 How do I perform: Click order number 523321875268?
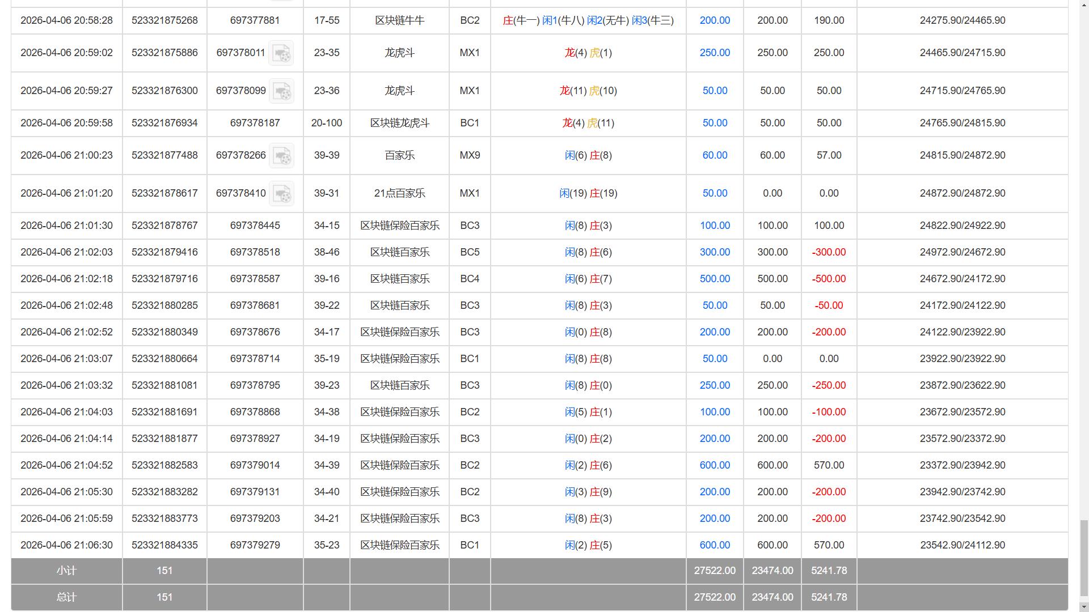pos(164,20)
